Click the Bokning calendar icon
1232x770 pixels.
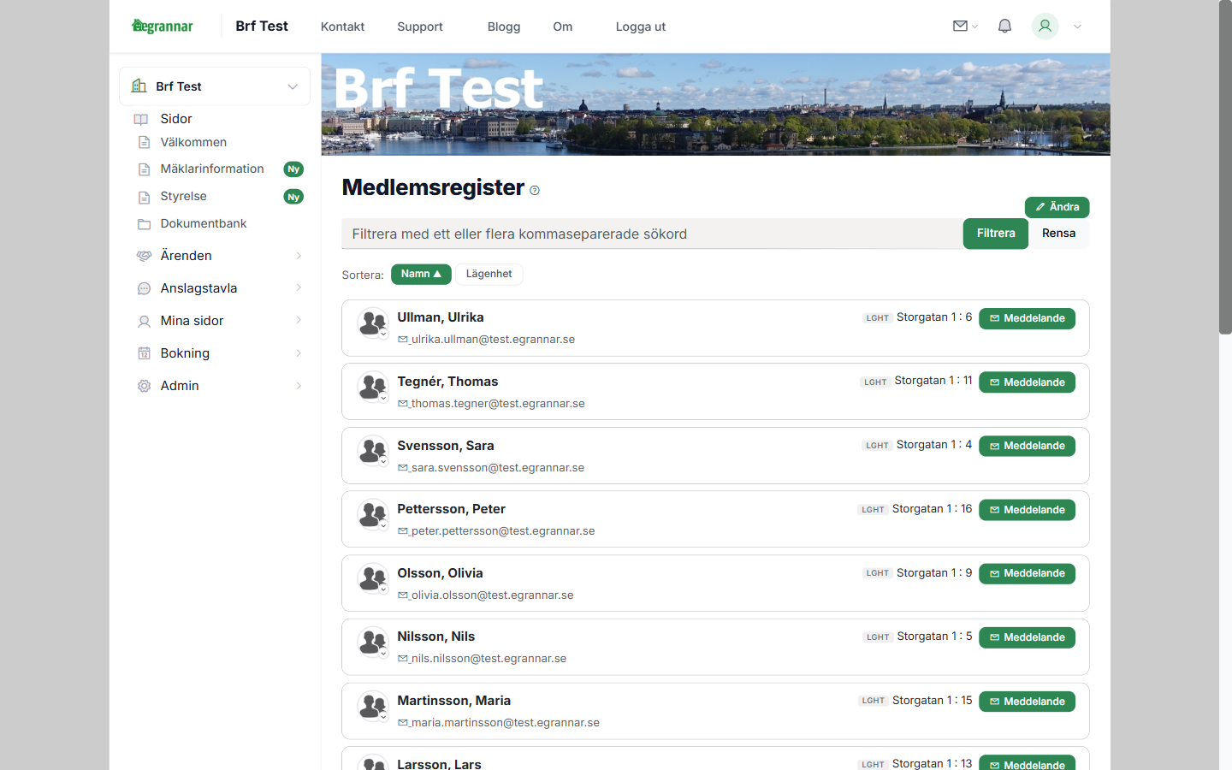(144, 352)
